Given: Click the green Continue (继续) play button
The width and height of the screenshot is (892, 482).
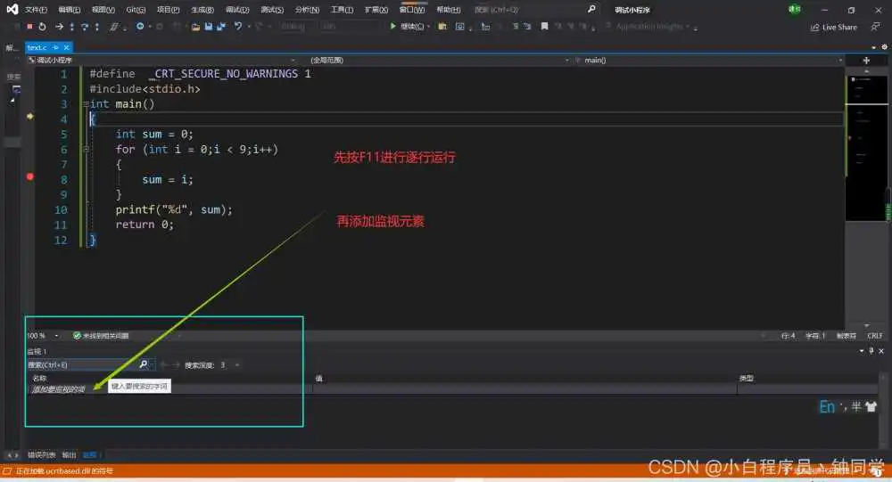Looking at the screenshot, I should click(393, 27).
